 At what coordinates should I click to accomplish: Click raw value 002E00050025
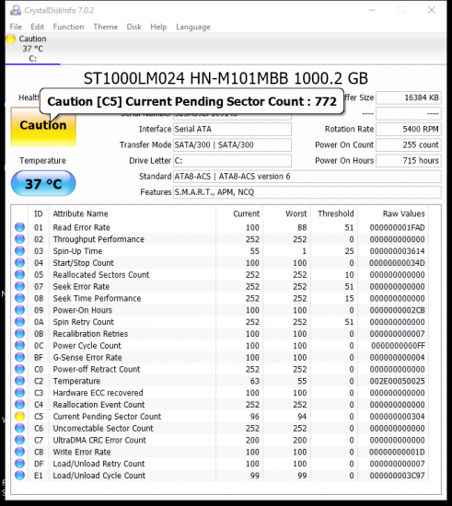tap(397, 381)
